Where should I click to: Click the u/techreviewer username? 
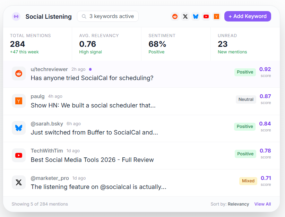pos(49,69)
